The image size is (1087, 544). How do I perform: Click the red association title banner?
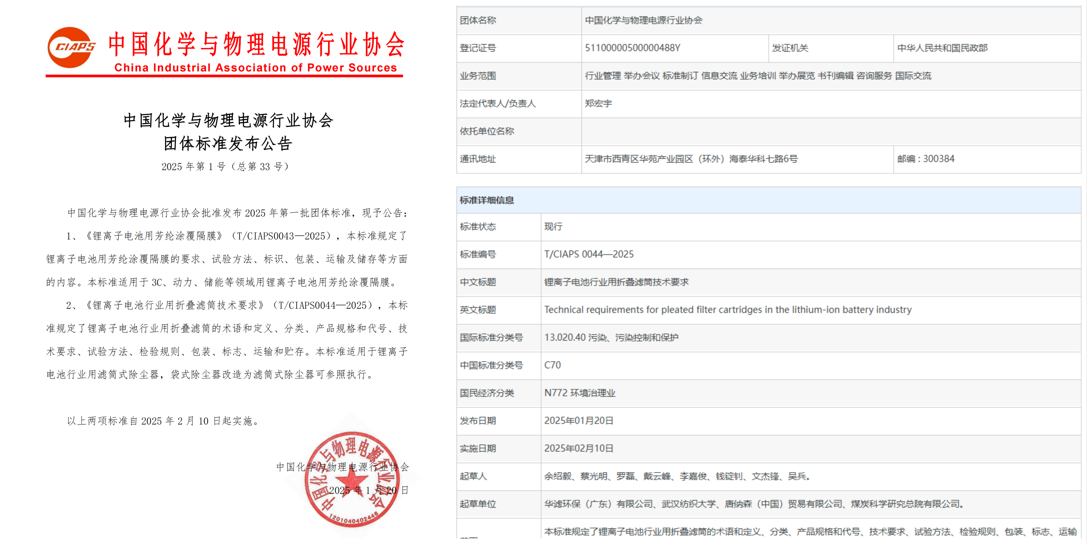pyautogui.click(x=257, y=44)
